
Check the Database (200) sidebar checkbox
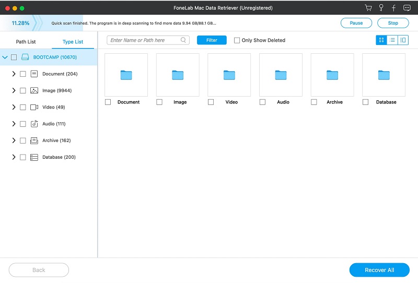[23, 157]
